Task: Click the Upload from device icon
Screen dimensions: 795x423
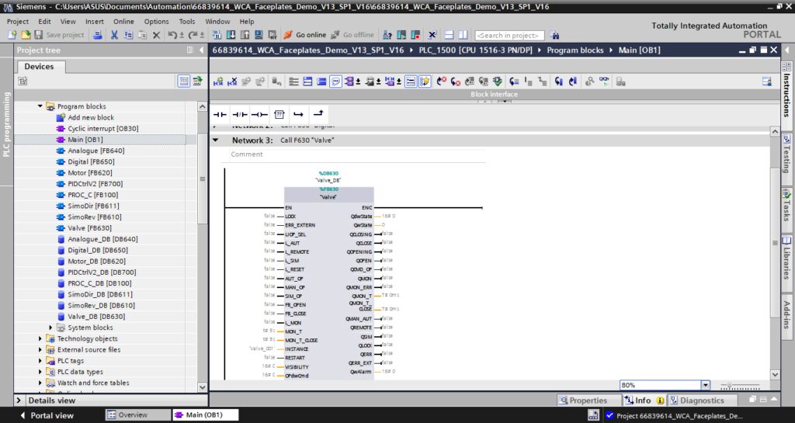Action: (x=245, y=35)
